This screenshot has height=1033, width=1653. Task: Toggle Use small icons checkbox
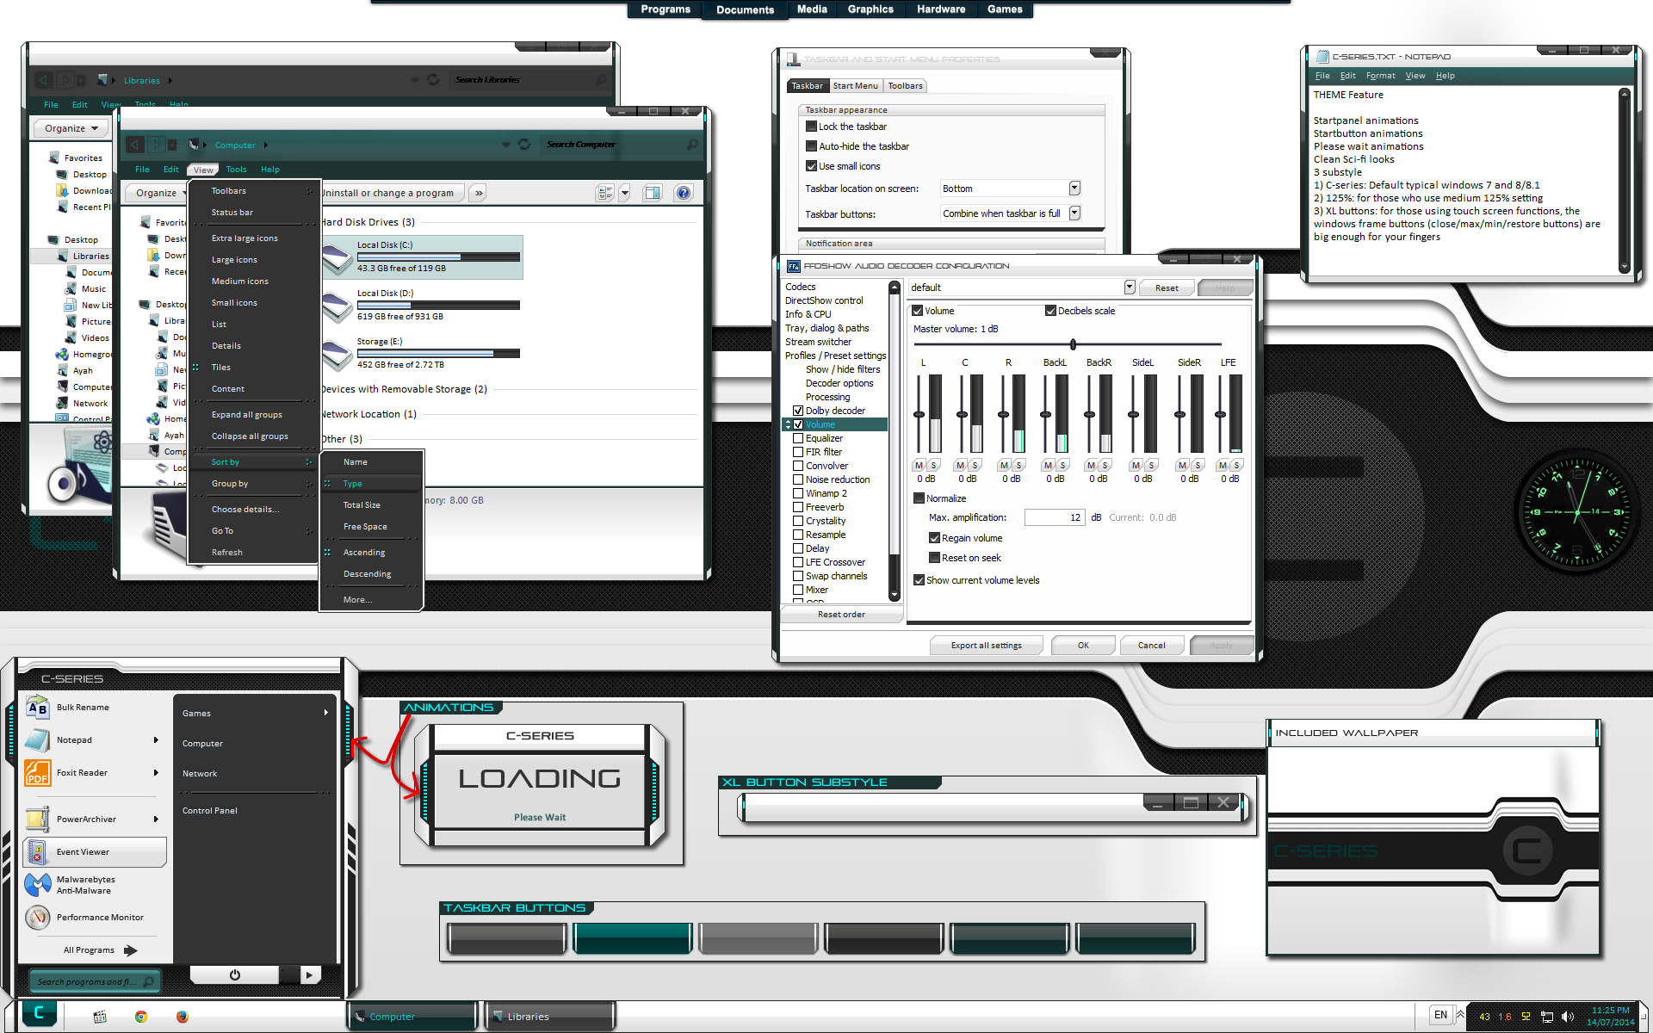click(811, 166)
